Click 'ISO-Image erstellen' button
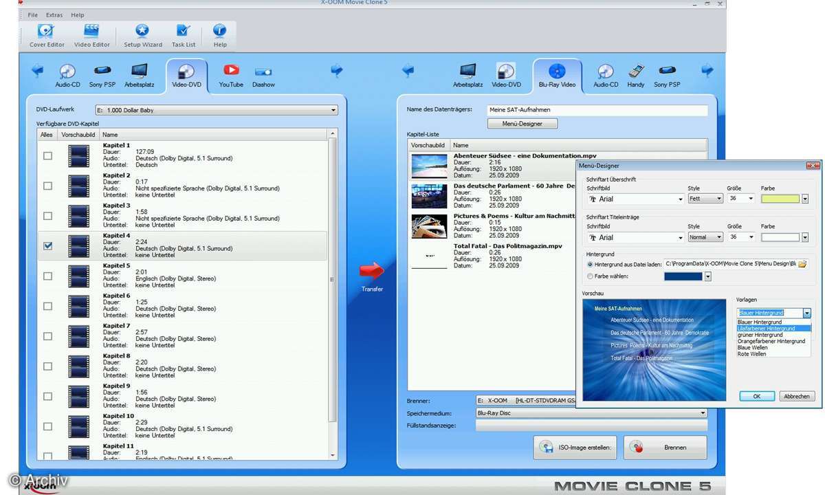Viewport: 825px width, 495px height. pyautogui.click(x=575, y=448)
